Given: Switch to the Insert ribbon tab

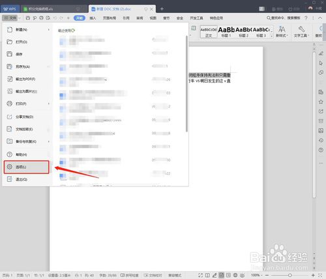Looking at the screenshot, I should (x=93, y=18).
